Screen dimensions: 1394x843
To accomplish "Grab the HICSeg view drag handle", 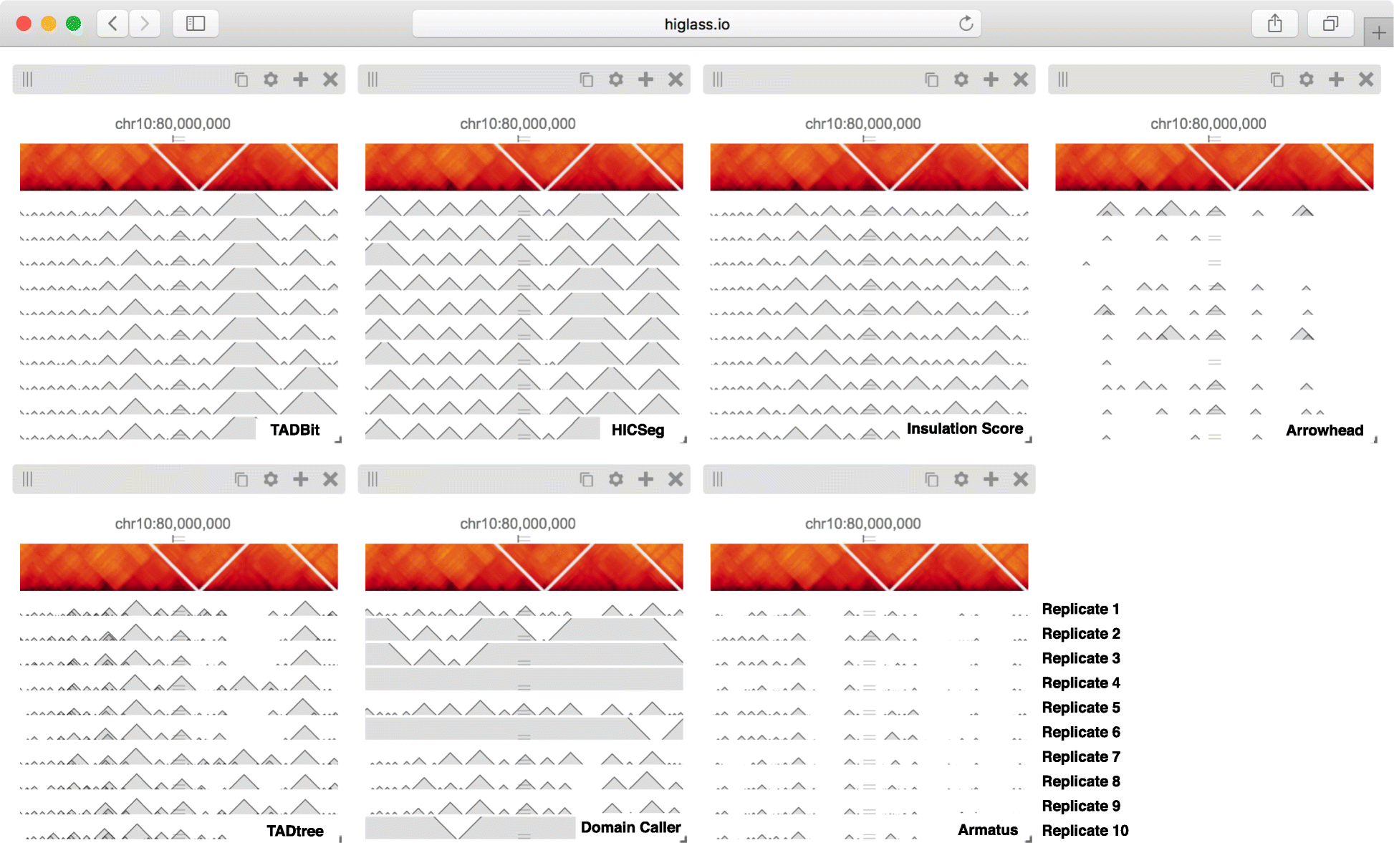I will click(x=372, y=80).
